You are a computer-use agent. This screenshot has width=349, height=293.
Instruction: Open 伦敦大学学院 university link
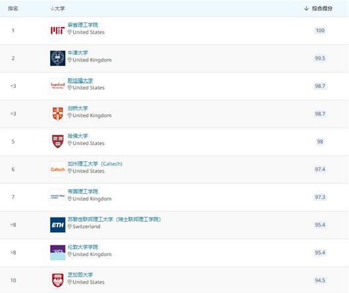[x=83, y=247]
